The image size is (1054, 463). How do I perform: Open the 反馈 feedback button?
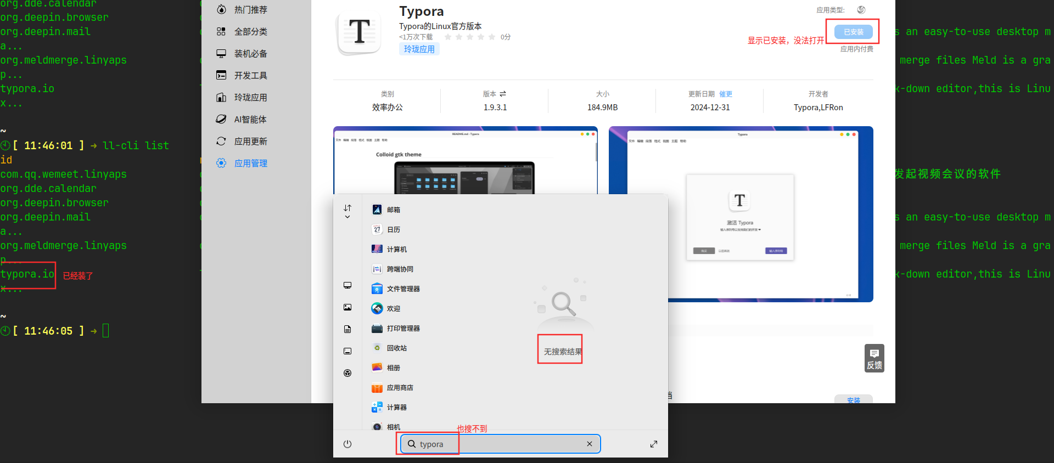tap(874, 358)
